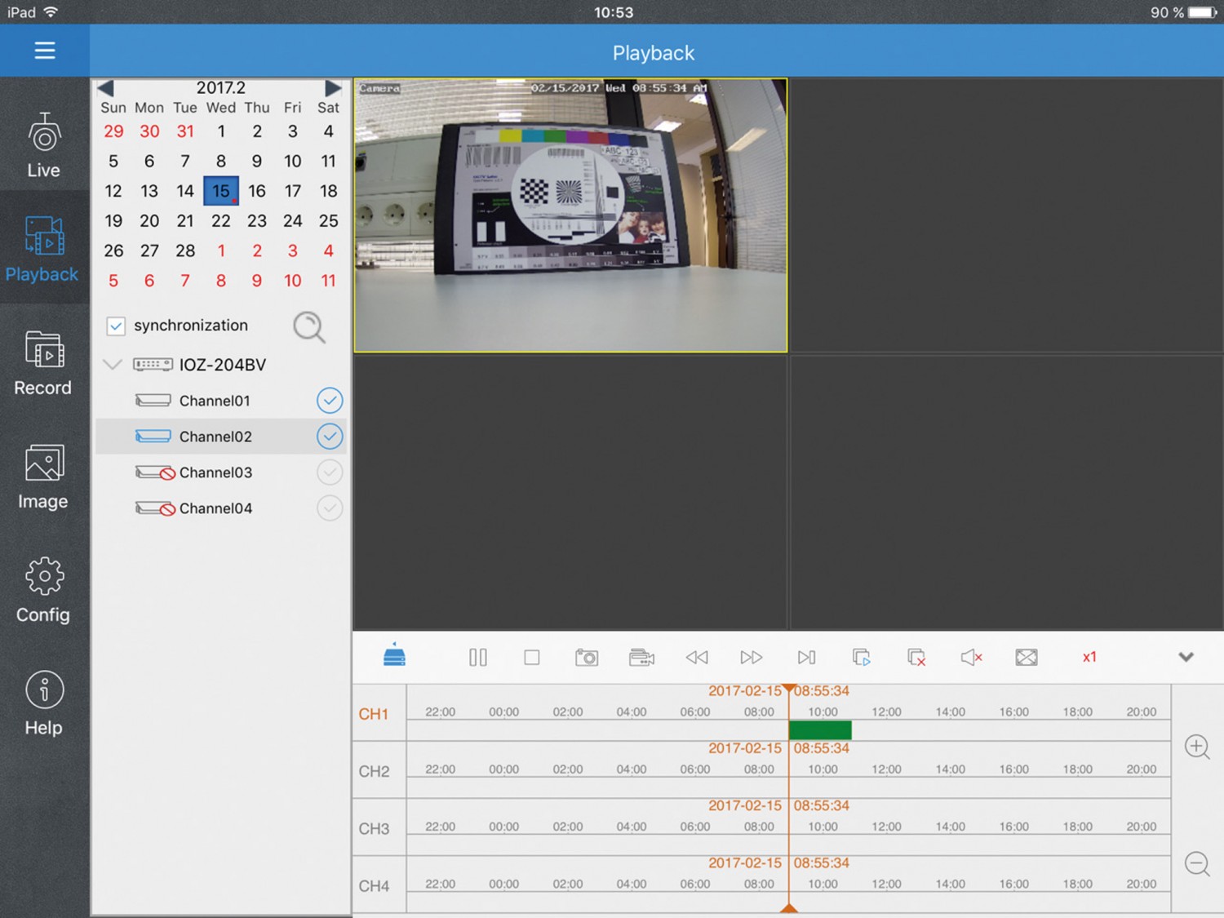This screenshot has height=918, width=1224.
Task: Click the play all windows icon
Action: pyautogui.click(x=862, y=657)
